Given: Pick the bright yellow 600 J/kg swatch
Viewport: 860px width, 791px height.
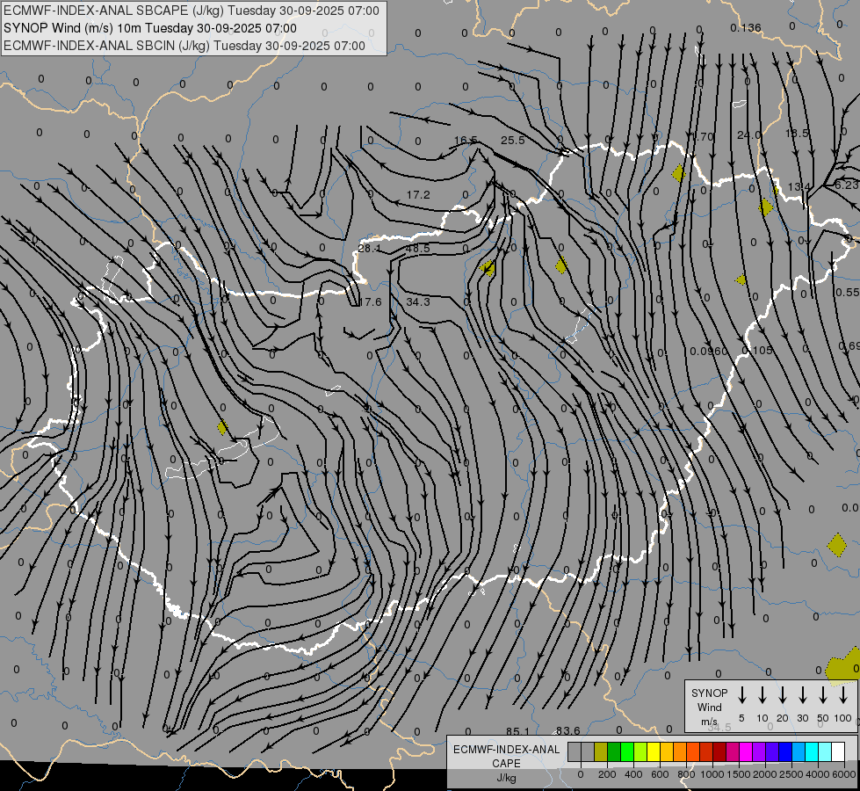Looking at the screenshot, I should click(654, 751).
